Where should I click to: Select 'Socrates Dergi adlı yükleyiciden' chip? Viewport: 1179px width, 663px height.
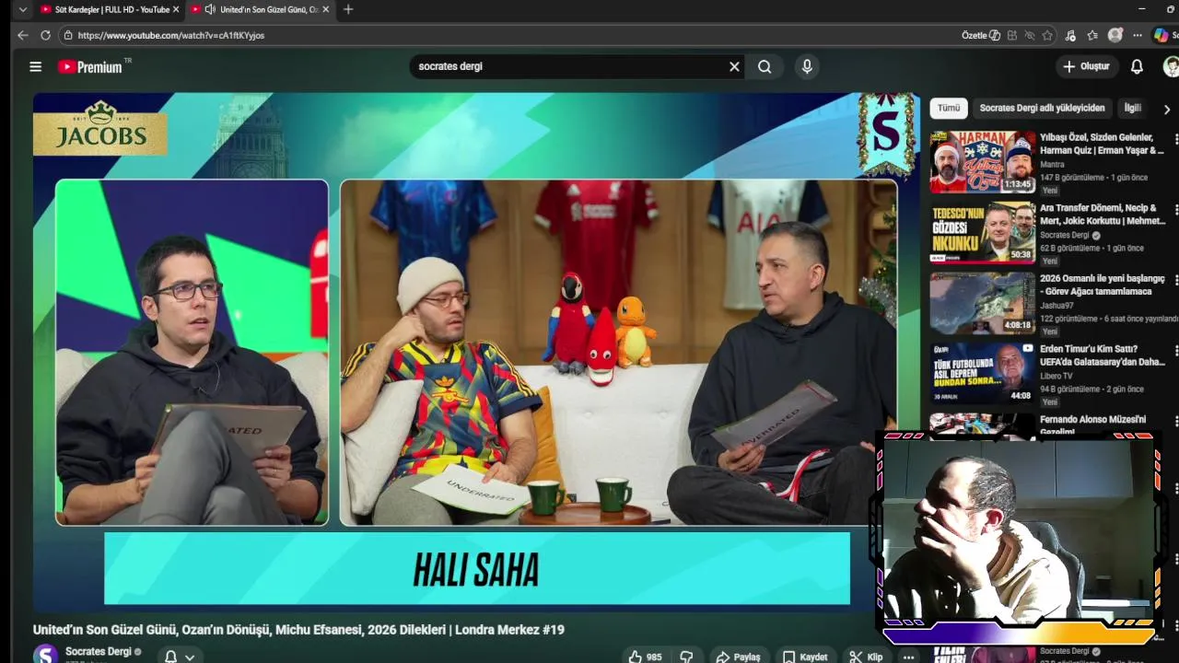1042,108
